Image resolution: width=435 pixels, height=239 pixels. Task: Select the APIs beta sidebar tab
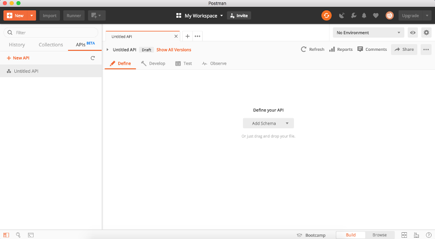point(85,45)
